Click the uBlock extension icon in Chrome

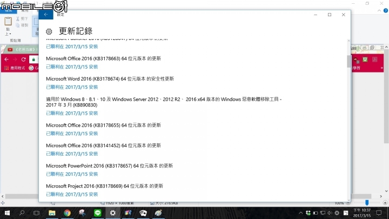coord(356,60)
